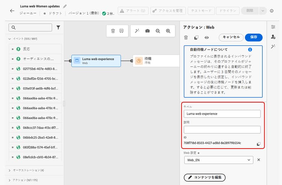The width and height of the screenshot is (282, 185).
Task: Run the ドライラン dry run
Action: [228, 11]
